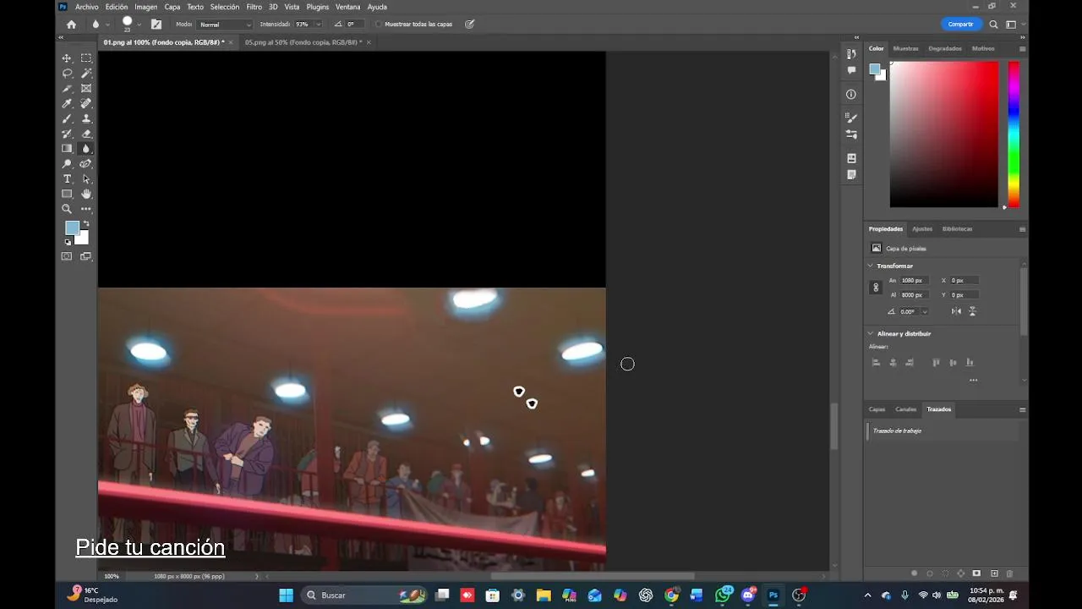Switch to the 05.png document tab

click(x=303, y=42)
